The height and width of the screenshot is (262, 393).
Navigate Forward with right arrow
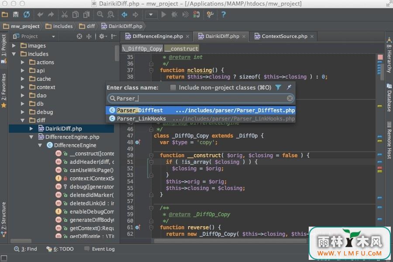pyautogui.click(x=135, y=14)
